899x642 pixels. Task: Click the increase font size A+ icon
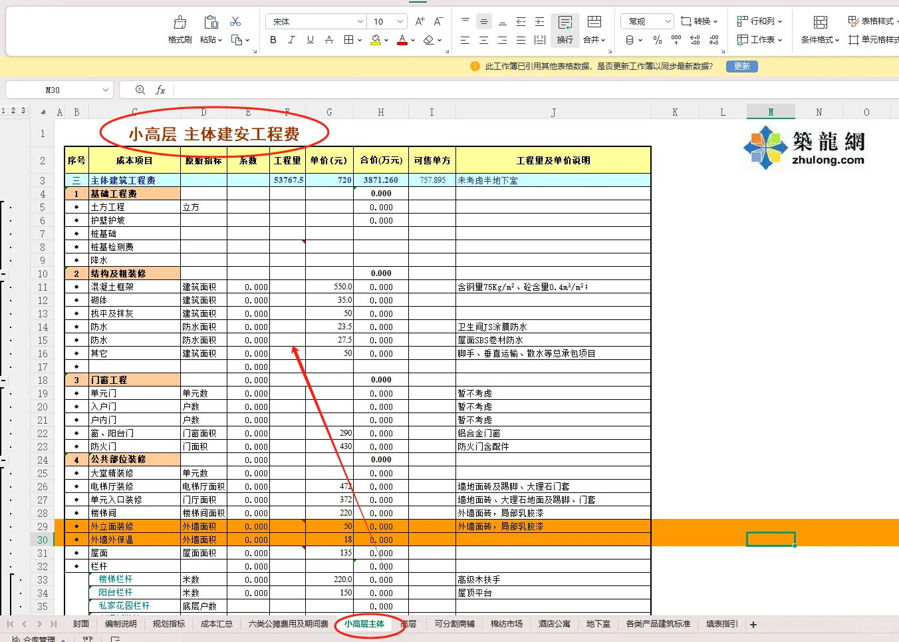pyautogui.click(x=420, y=21)
